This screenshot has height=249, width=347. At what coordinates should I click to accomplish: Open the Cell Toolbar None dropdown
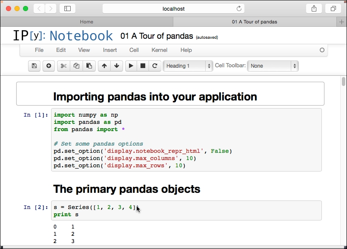click(x=273, y=66)
